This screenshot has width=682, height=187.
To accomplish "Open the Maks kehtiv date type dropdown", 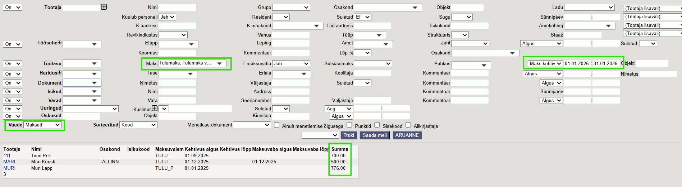I will click(x=545, y=64).
